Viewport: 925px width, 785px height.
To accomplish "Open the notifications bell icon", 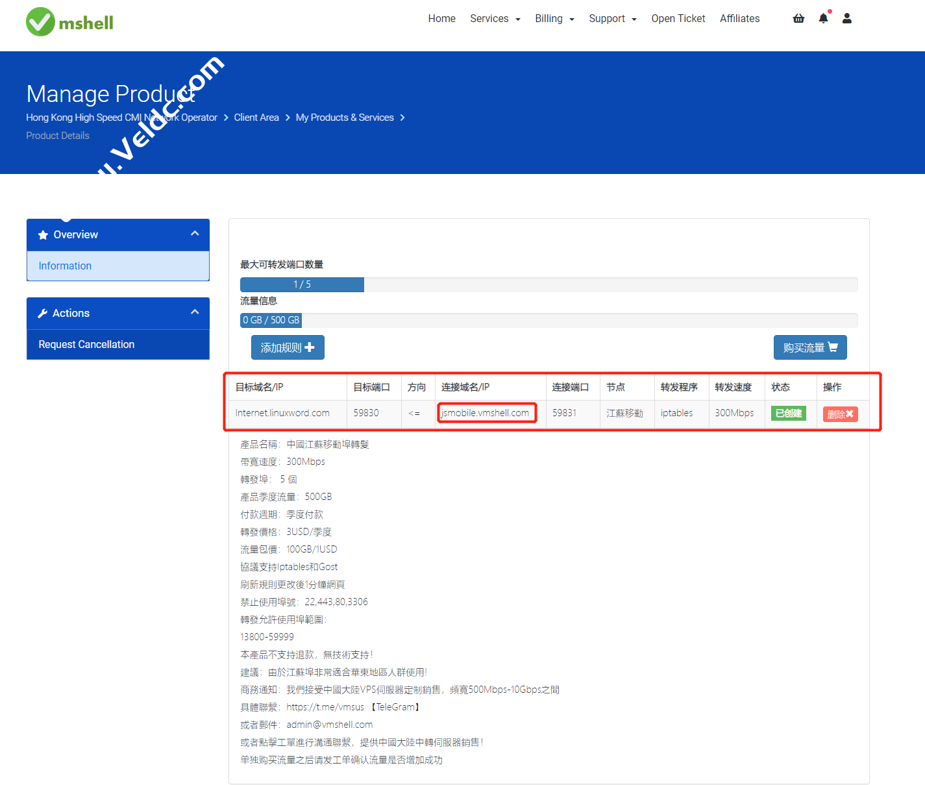I will pos(823,18).
